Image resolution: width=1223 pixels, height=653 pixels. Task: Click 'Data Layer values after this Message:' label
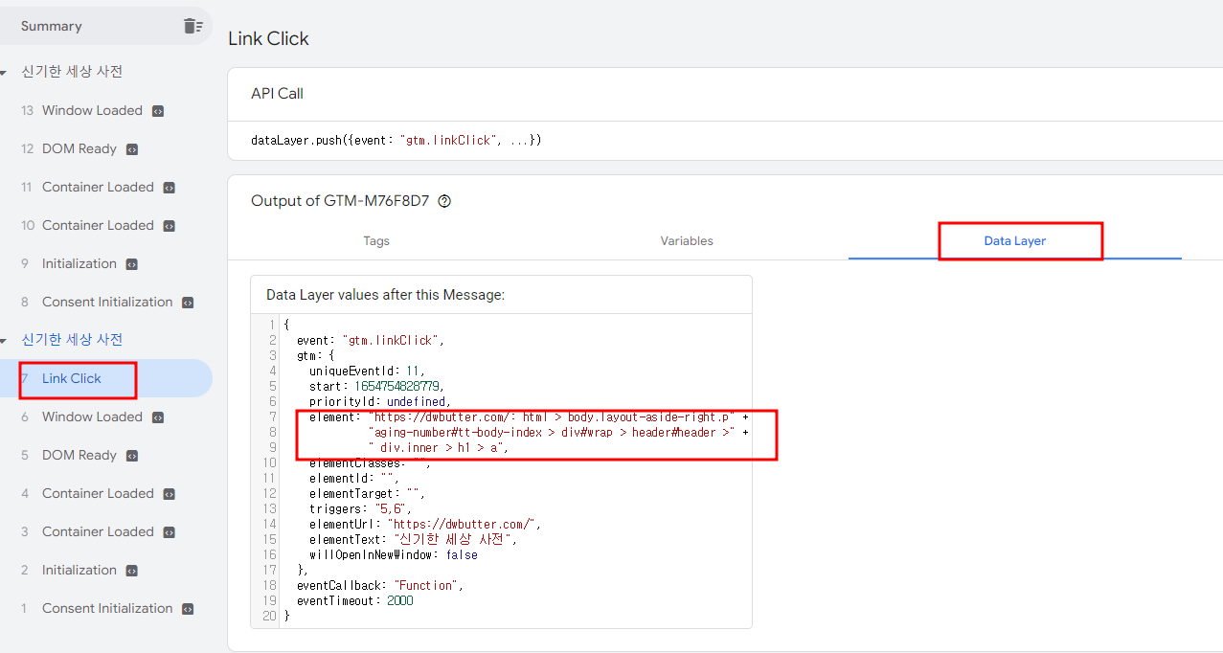click(385, 295)
